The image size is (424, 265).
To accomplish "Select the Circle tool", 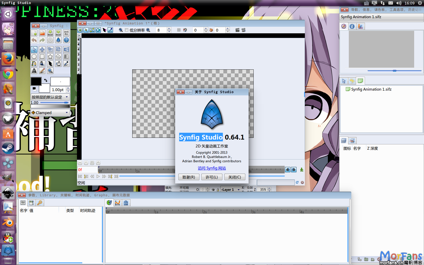I will point(34,57).
